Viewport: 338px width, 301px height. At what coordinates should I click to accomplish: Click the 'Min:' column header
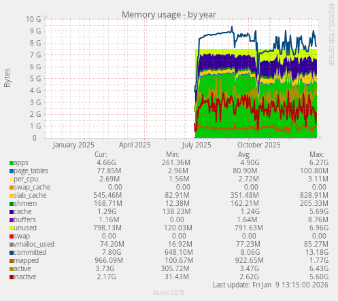pyautogui.click(x=173, y=154)
